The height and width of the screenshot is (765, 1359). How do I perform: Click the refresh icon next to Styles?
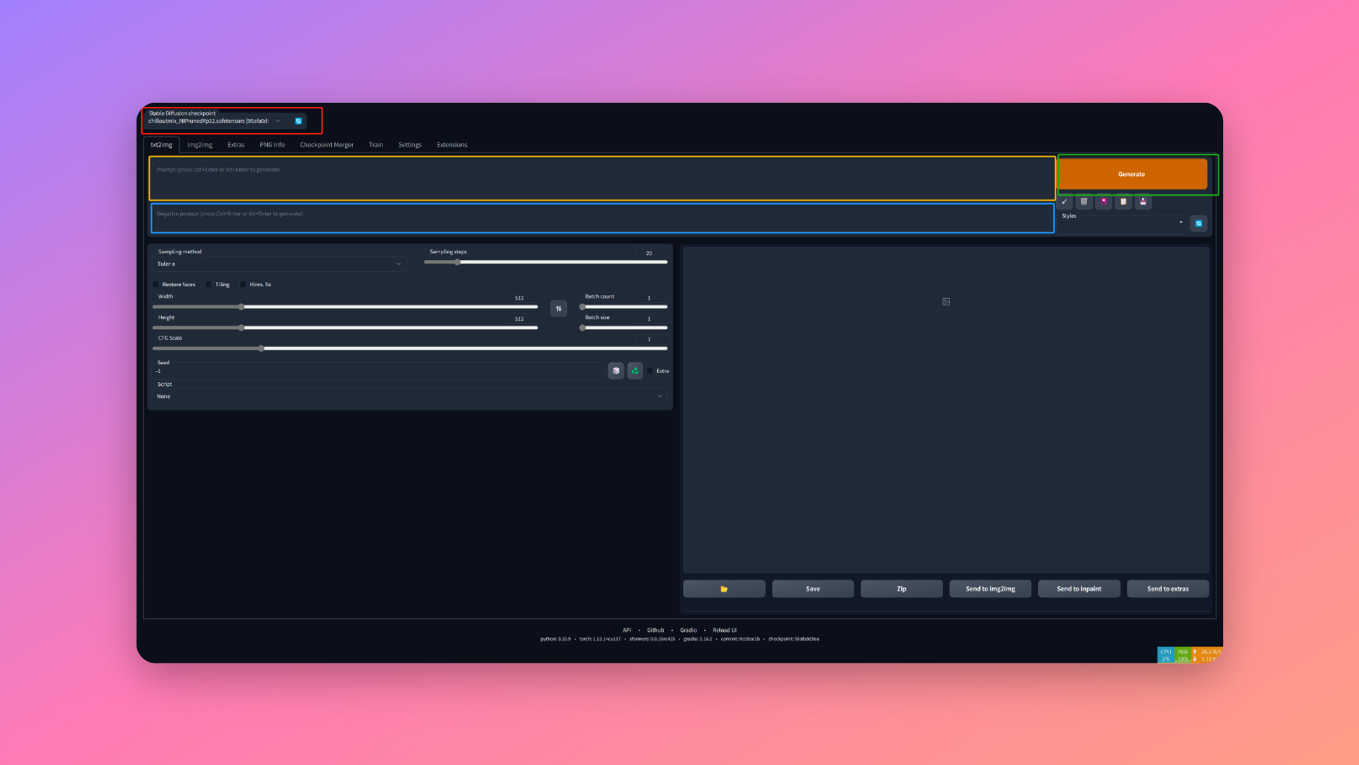1199,224
